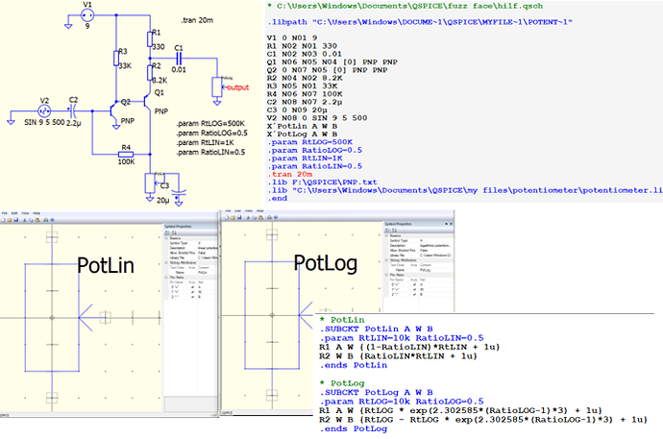Click .libpath line in netlist
The height and width of the screenshot is (439, 663).
(420, 22)
